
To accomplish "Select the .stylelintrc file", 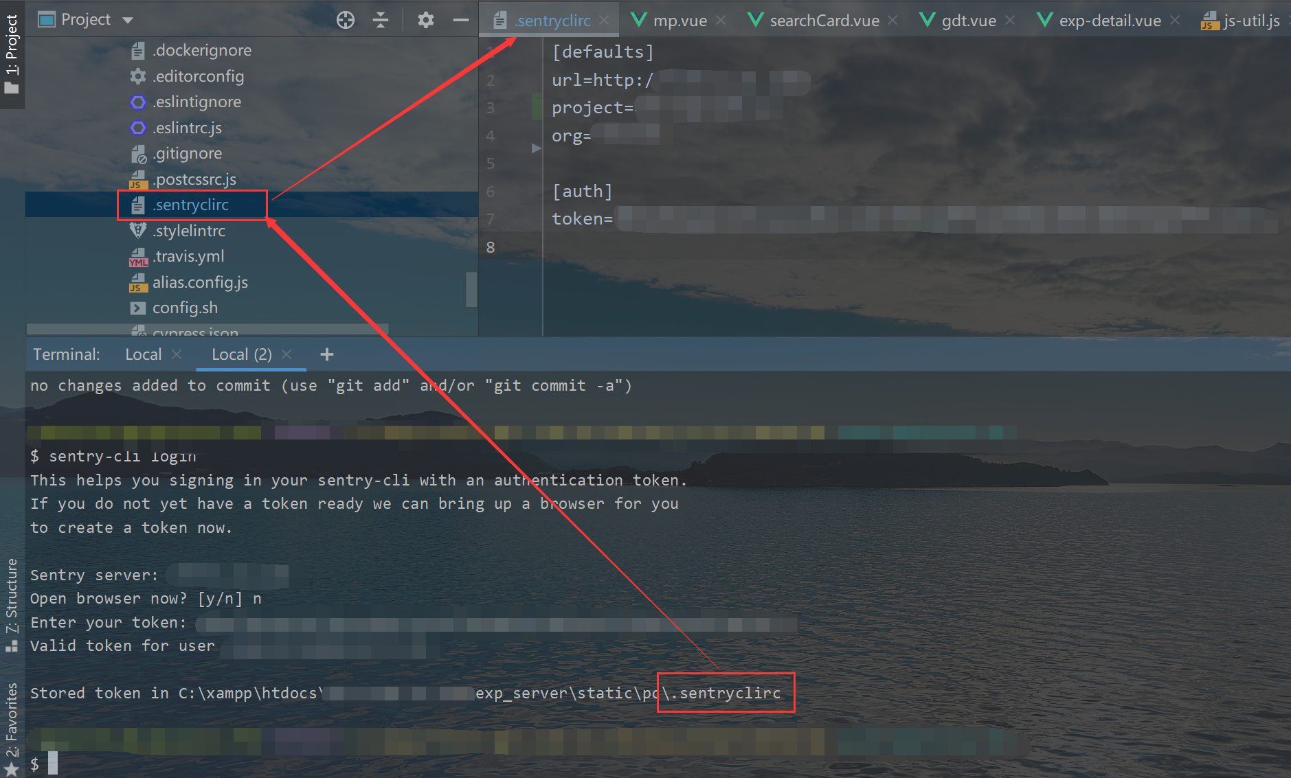I will click(x=188, y=231).
